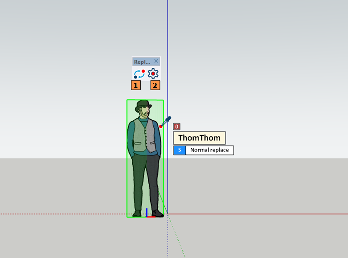Pick the man's bowler hat
This screenshot has height=258, width=348.
pyautogui.click(x=143, y=105)
